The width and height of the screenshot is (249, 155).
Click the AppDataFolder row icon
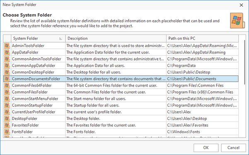coord(7,52)
